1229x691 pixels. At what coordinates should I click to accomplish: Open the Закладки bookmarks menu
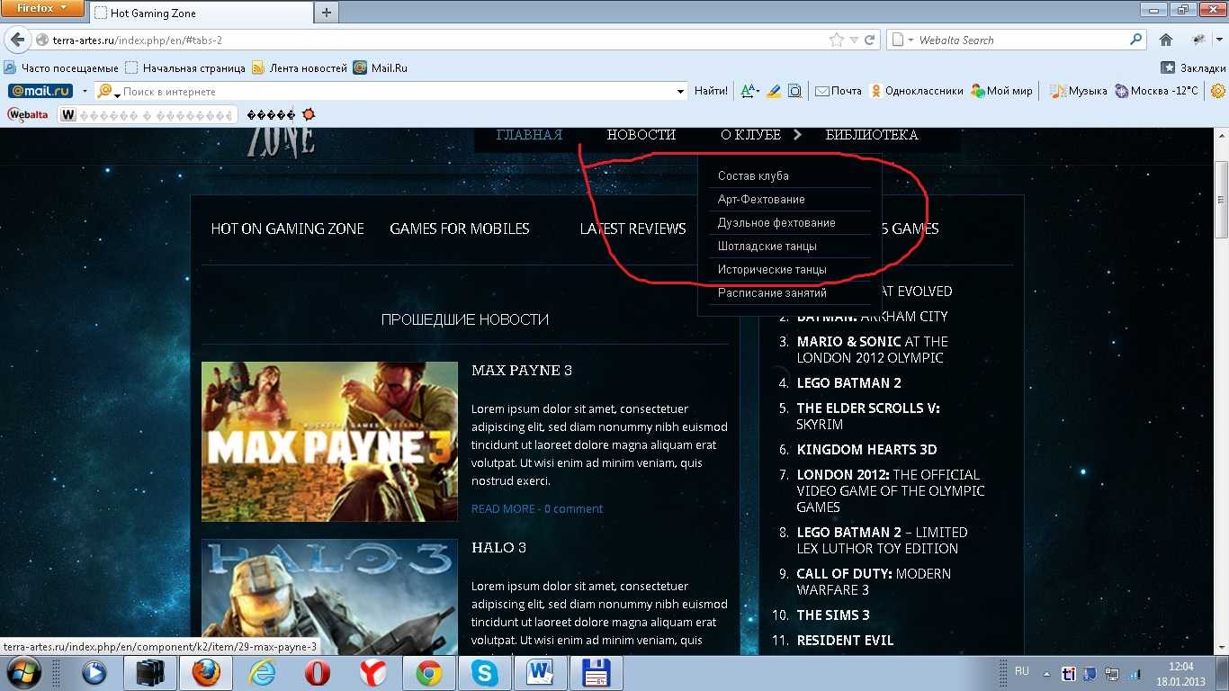pyautogui.click(x=1194, y=67)
